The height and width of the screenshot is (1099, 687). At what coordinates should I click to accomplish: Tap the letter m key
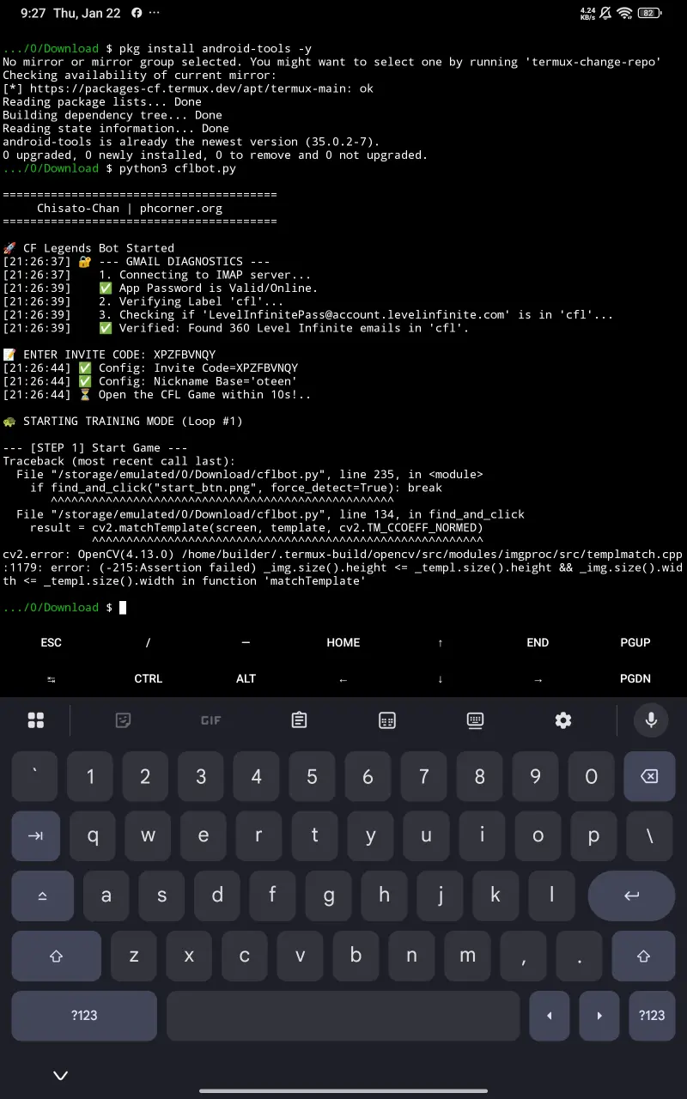pos(467,956)
